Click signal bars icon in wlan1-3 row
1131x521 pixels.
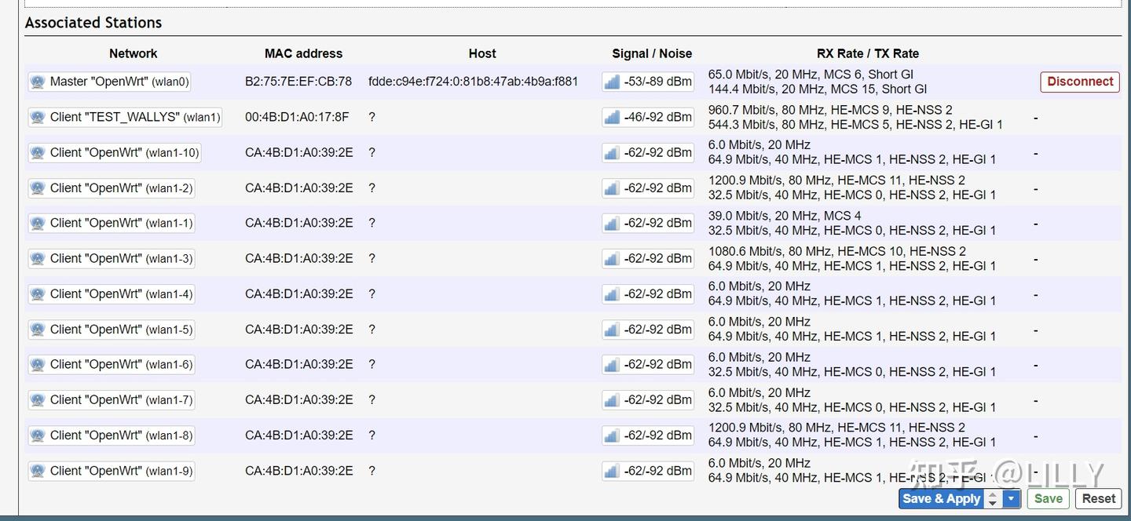point(612,259)
